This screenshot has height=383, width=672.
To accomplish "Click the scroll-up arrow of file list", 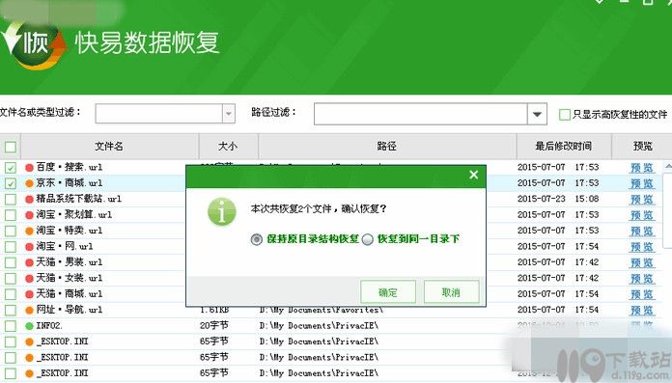I will pyautogui.click(x=668, y=166).
